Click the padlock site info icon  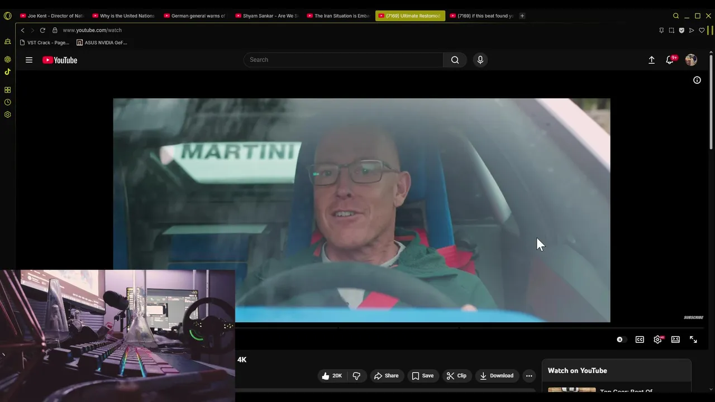(x=55, y=30)
